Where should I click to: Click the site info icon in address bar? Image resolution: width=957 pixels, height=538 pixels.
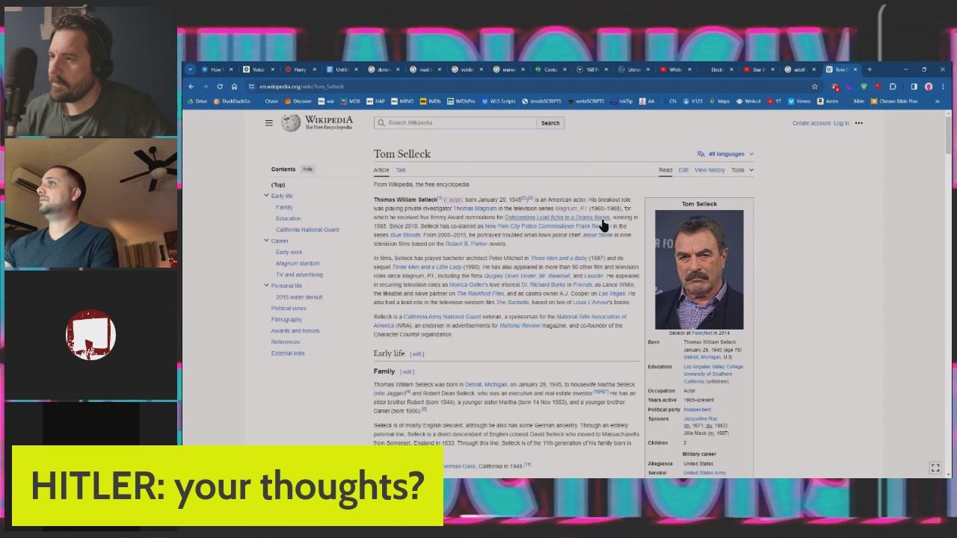252,87
